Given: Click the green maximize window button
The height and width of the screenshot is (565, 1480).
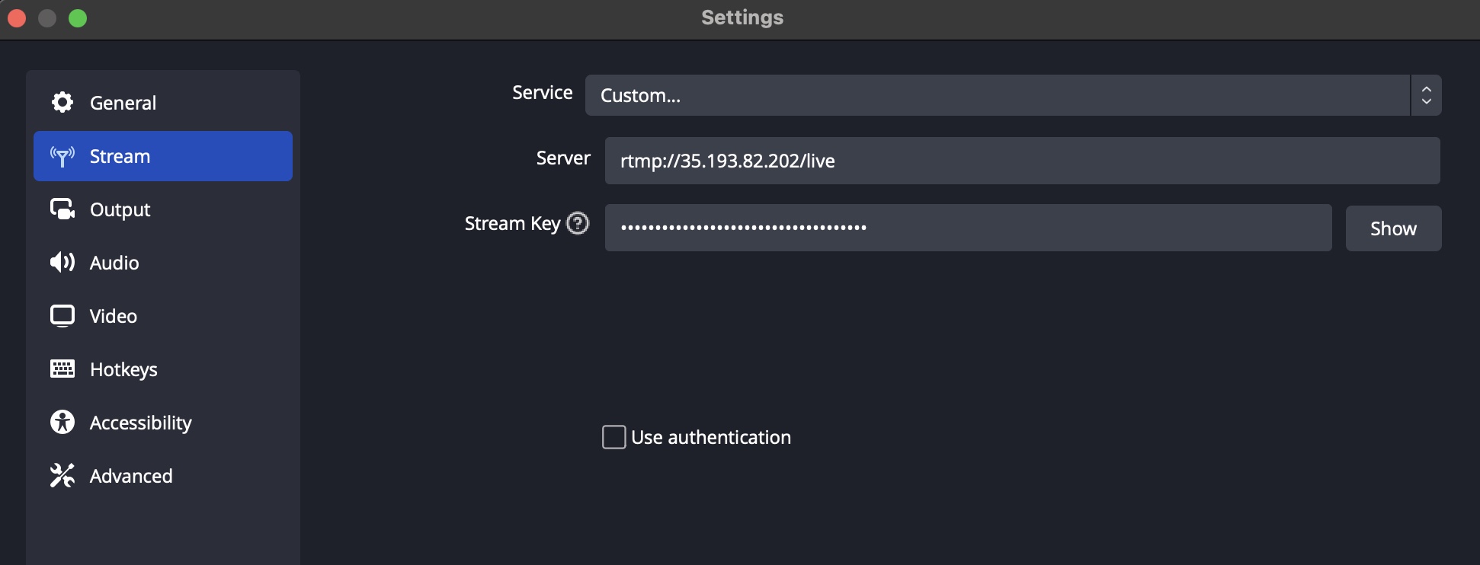Looking at the screenshot, I should 78,18.
